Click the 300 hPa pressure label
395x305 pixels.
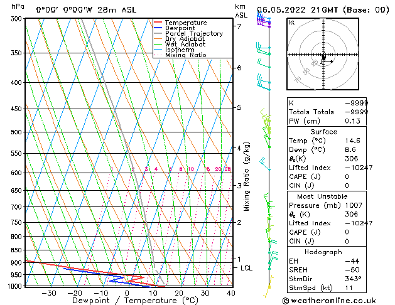(x=17, y=19)
